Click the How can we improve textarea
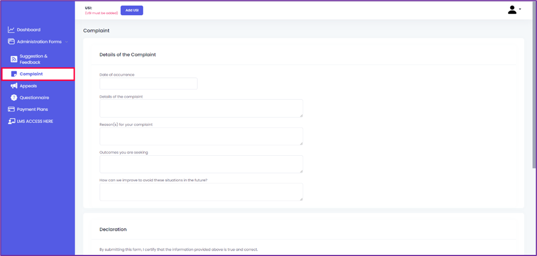This screenshot has width=537, height=256. pyautogui.click(x=201, y=192)
